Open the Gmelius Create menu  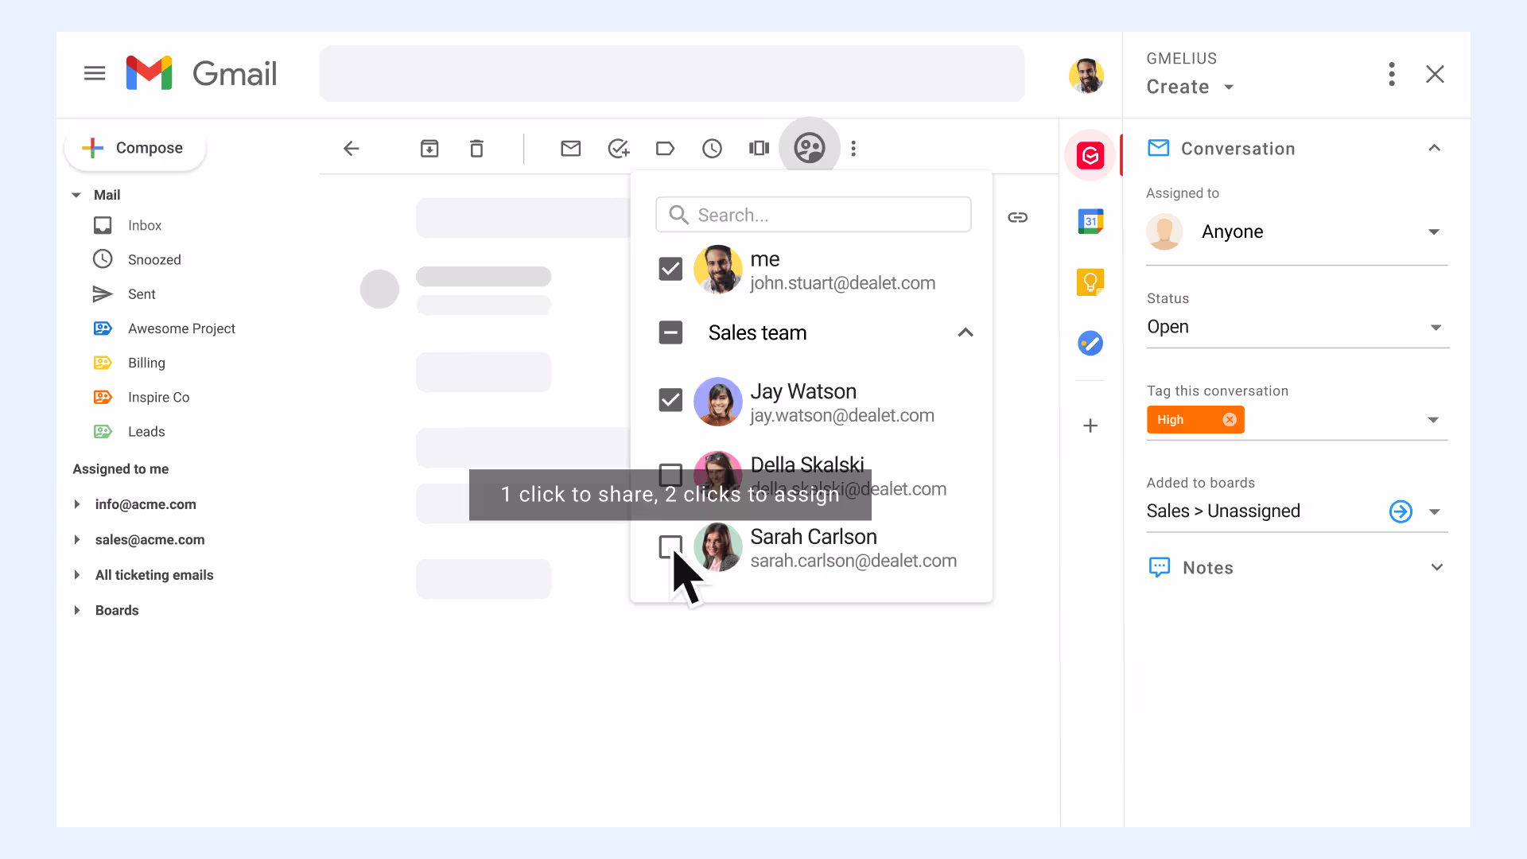coord(1190,87)
